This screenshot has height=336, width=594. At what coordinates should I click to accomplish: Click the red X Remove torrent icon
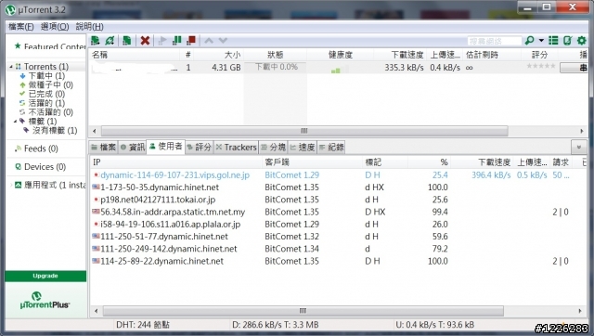point(145,40)
